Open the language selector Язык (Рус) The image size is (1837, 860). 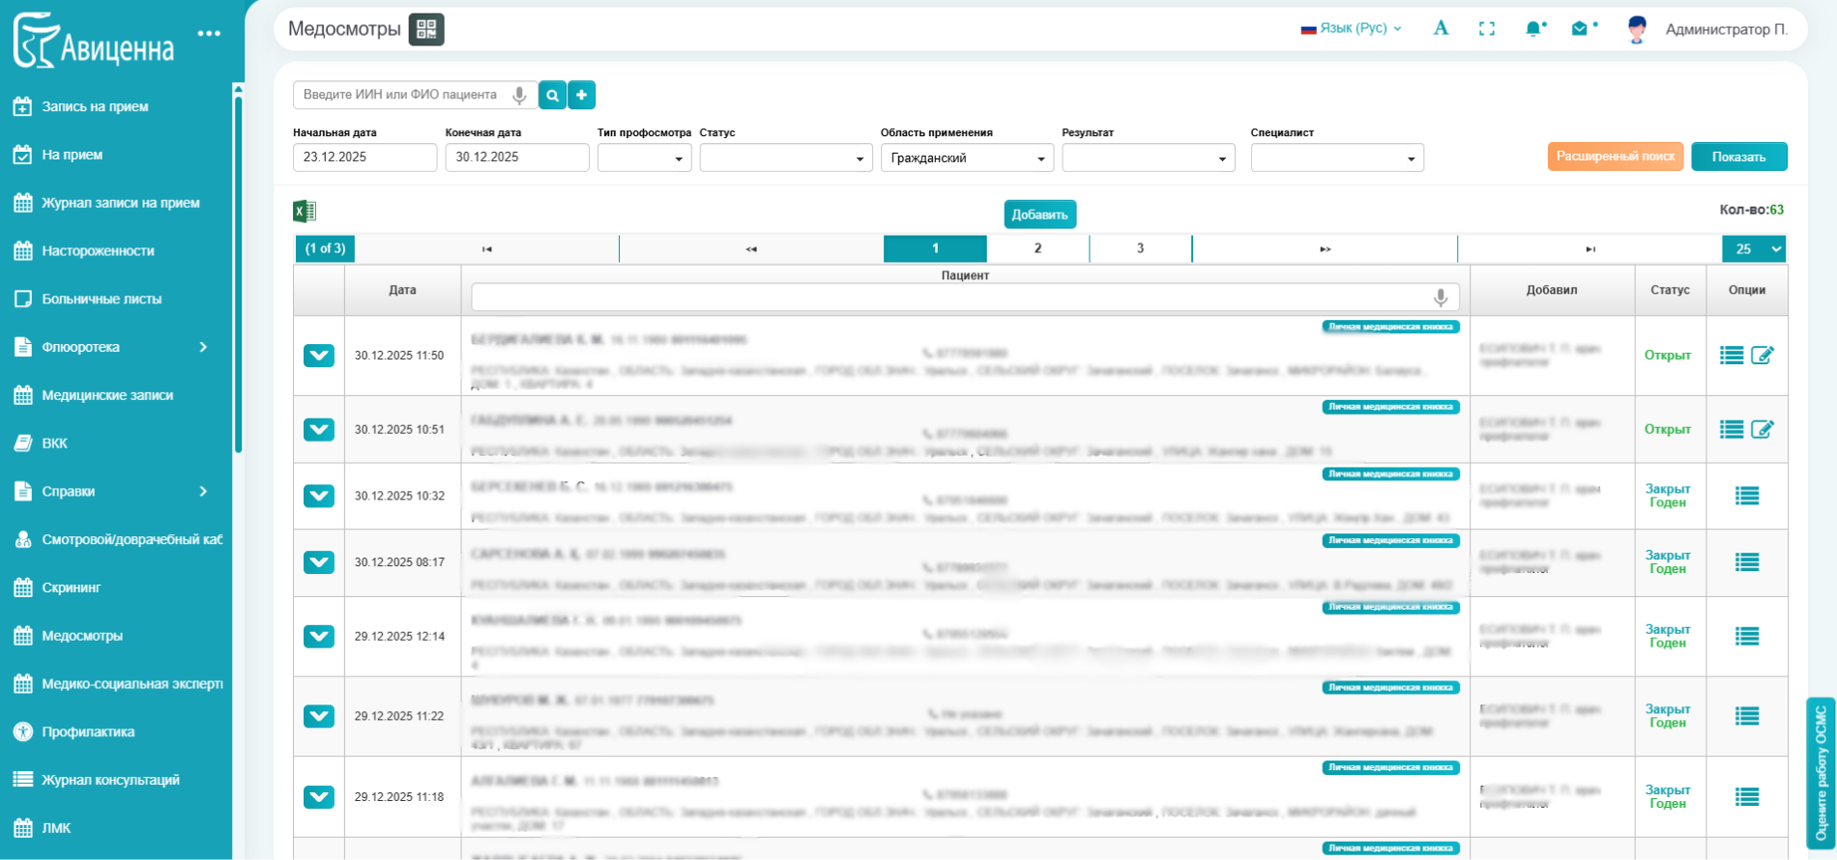1352,29
